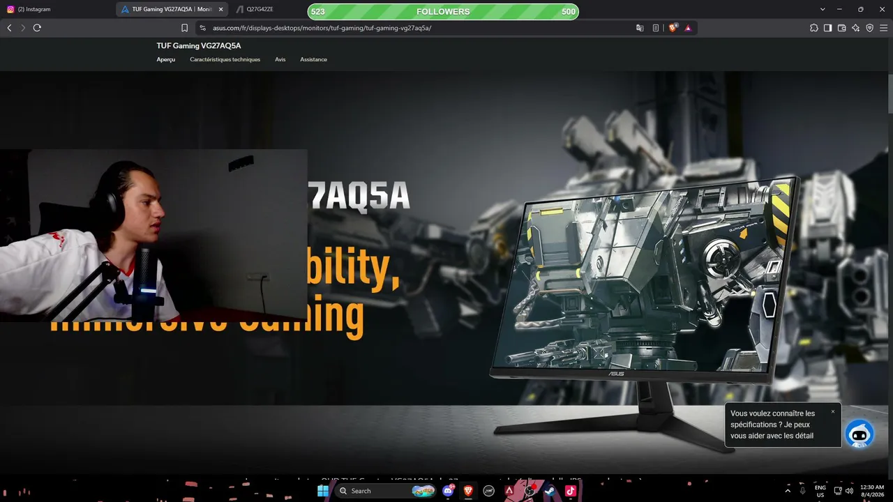Viewport: 893px width, 502px height.
Task: Open the red Apex-style taskbar app
Action: 509,491
